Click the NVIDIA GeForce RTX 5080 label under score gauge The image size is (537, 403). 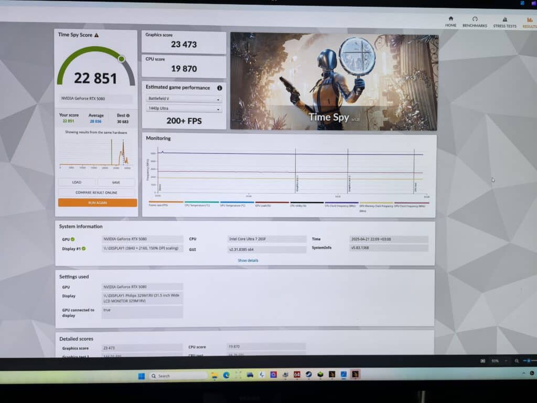[x=96, y=99]
